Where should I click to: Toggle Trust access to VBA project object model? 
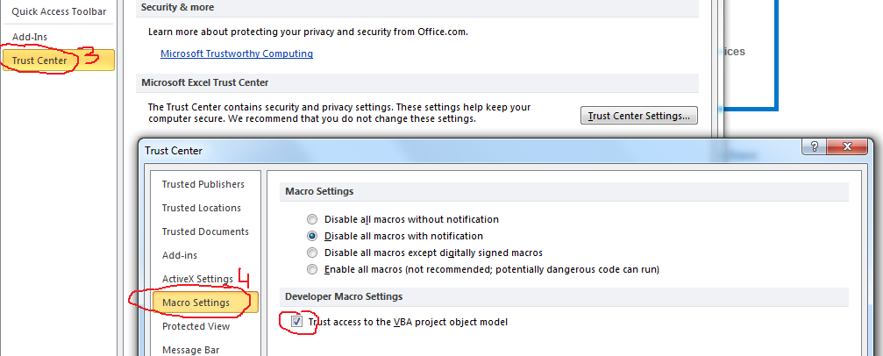(297, 322)
